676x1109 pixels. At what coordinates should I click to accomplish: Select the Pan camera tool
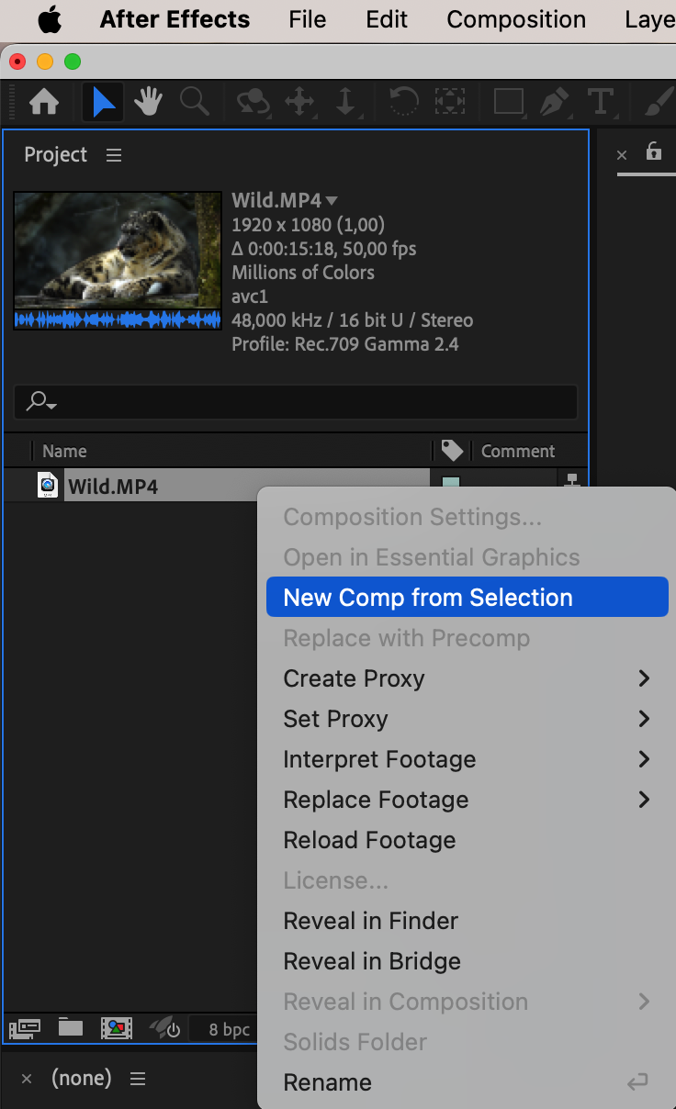[x=299, y=101]
